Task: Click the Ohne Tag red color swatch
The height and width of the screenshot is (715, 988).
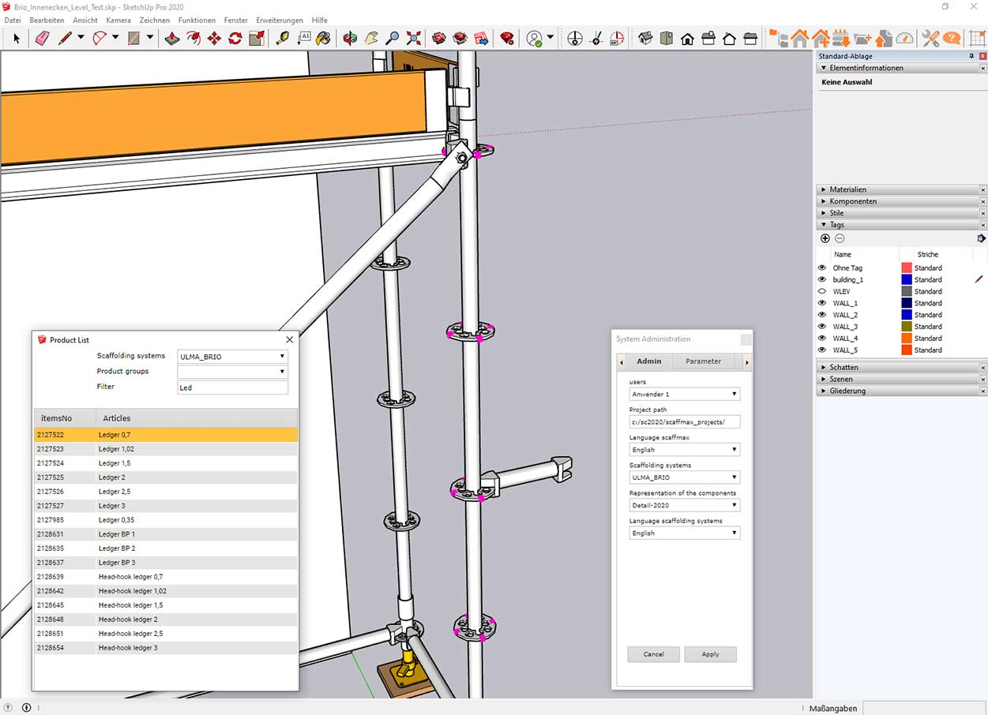Action: pyautogui.click(x=907, y=268)
